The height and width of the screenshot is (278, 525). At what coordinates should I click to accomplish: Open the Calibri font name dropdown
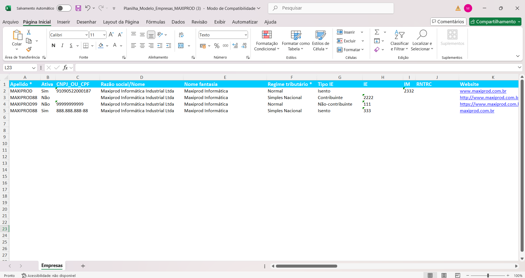pyautogui.click(x=86, y=35)
